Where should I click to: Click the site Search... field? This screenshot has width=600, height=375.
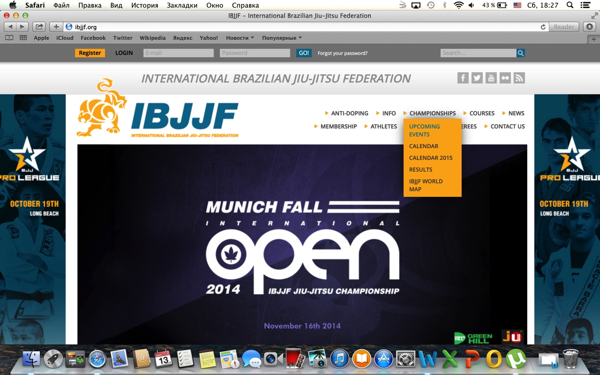(478, 53)
